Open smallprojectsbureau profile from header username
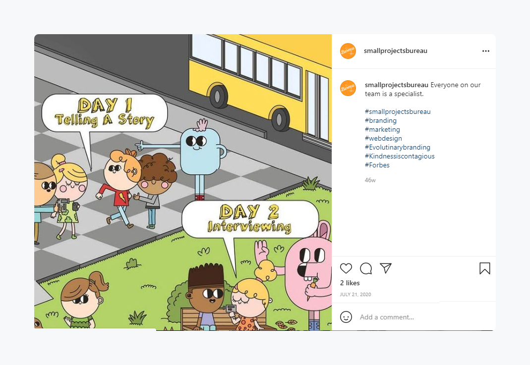This screenshot has height=365, width=530. pyautogui.click(x=395, y=51)
